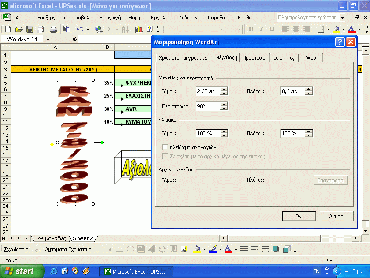Click the Chart Wizard icon

[139, 29]
